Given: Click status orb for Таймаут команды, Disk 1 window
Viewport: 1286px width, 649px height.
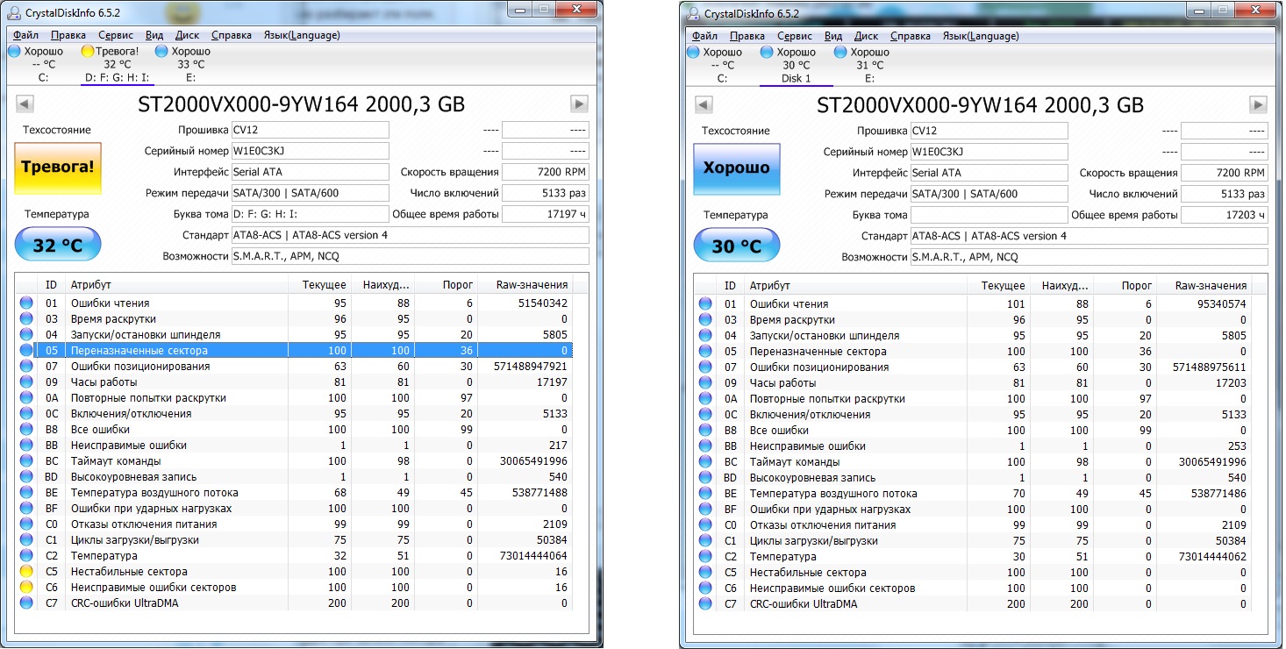Looking at the screenshot, I should [705, 461].
